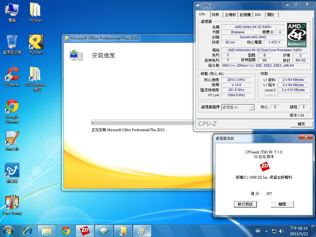Click the 離開 button in CPUmark

click(x=282, y=204)
